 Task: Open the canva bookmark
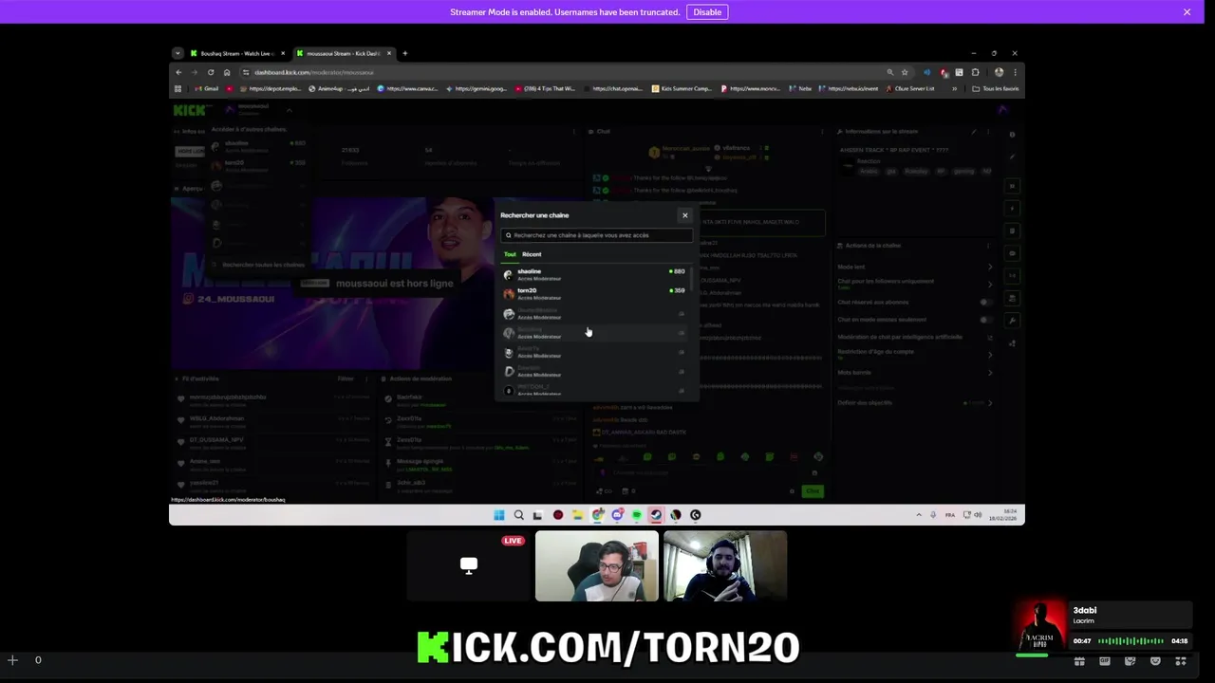(x=408, y=89)
